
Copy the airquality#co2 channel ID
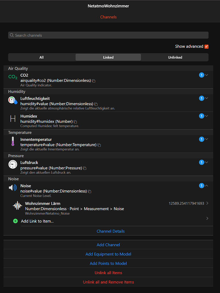pos(93,81)
